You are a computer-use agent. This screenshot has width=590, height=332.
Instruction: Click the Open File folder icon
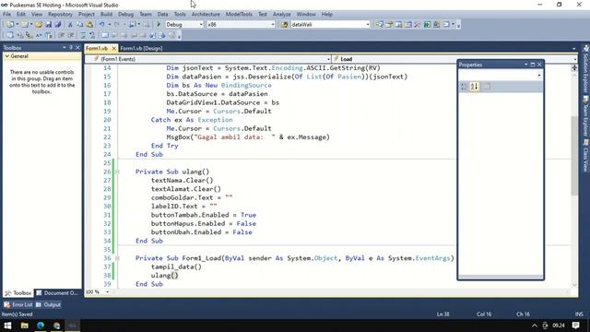[39, 25]
